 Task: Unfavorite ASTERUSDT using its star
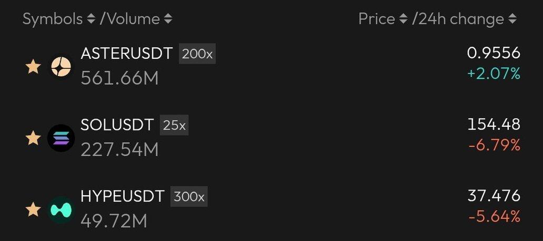[33, 67]
